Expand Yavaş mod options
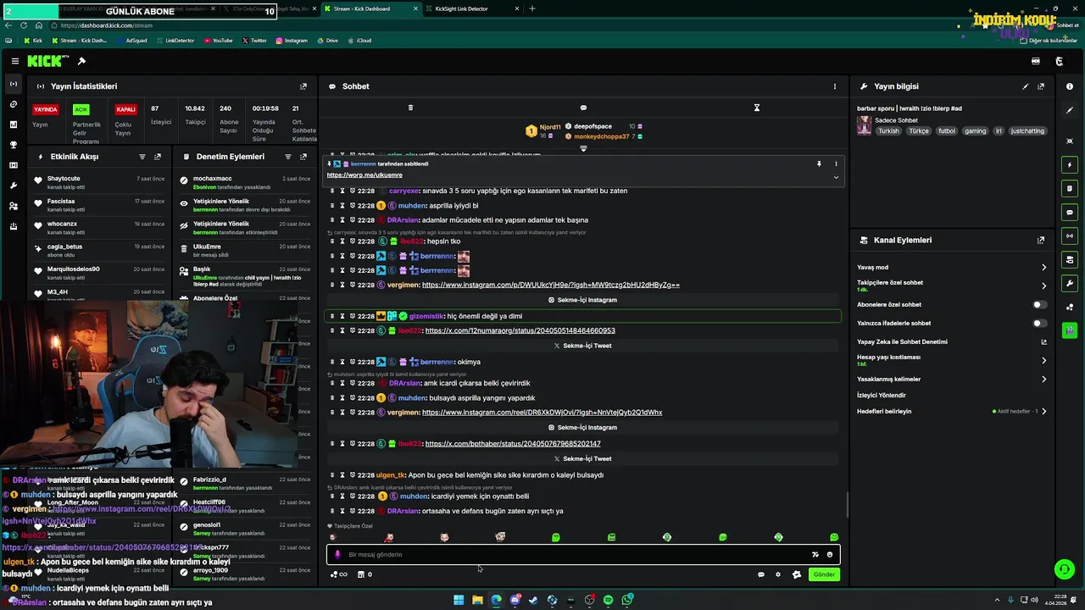This screenshot has width=1085, height=610. click(x=1043, y=268)
